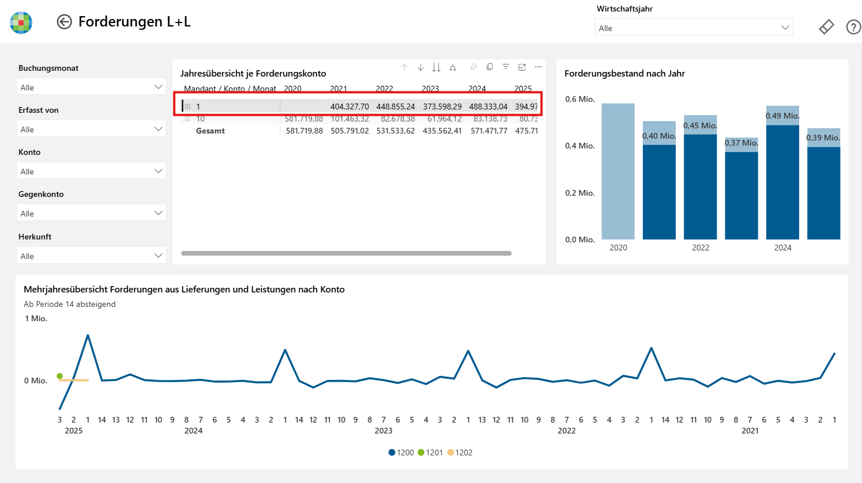Open help via the question mark icon

[853, 27]
